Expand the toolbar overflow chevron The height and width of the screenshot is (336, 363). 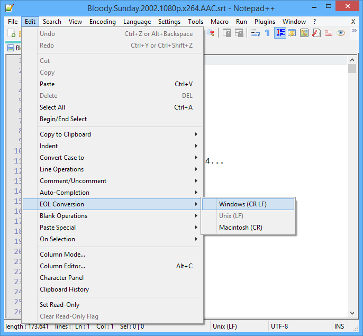coord(354,31)
